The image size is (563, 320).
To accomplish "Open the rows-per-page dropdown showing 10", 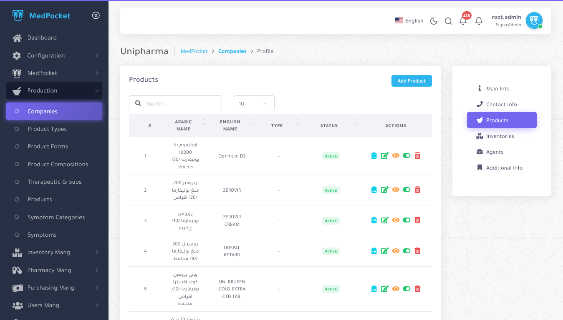I will (x=254, y=103).
